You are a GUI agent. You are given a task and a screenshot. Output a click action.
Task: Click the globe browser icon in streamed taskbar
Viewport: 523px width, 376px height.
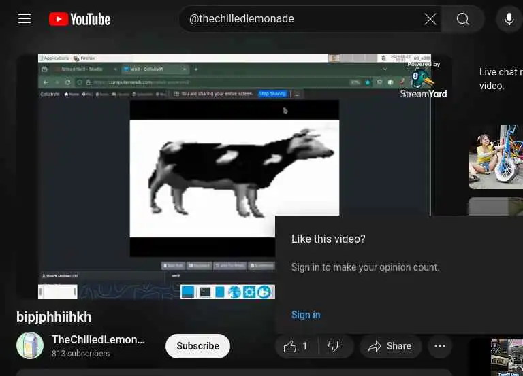(x=234, y=292)
